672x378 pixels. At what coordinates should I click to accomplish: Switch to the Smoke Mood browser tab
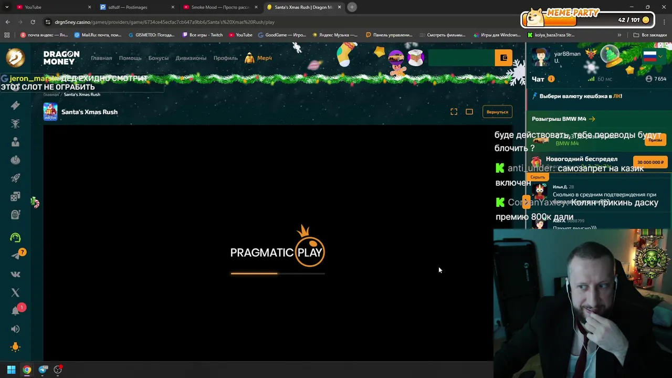point(220,7)
